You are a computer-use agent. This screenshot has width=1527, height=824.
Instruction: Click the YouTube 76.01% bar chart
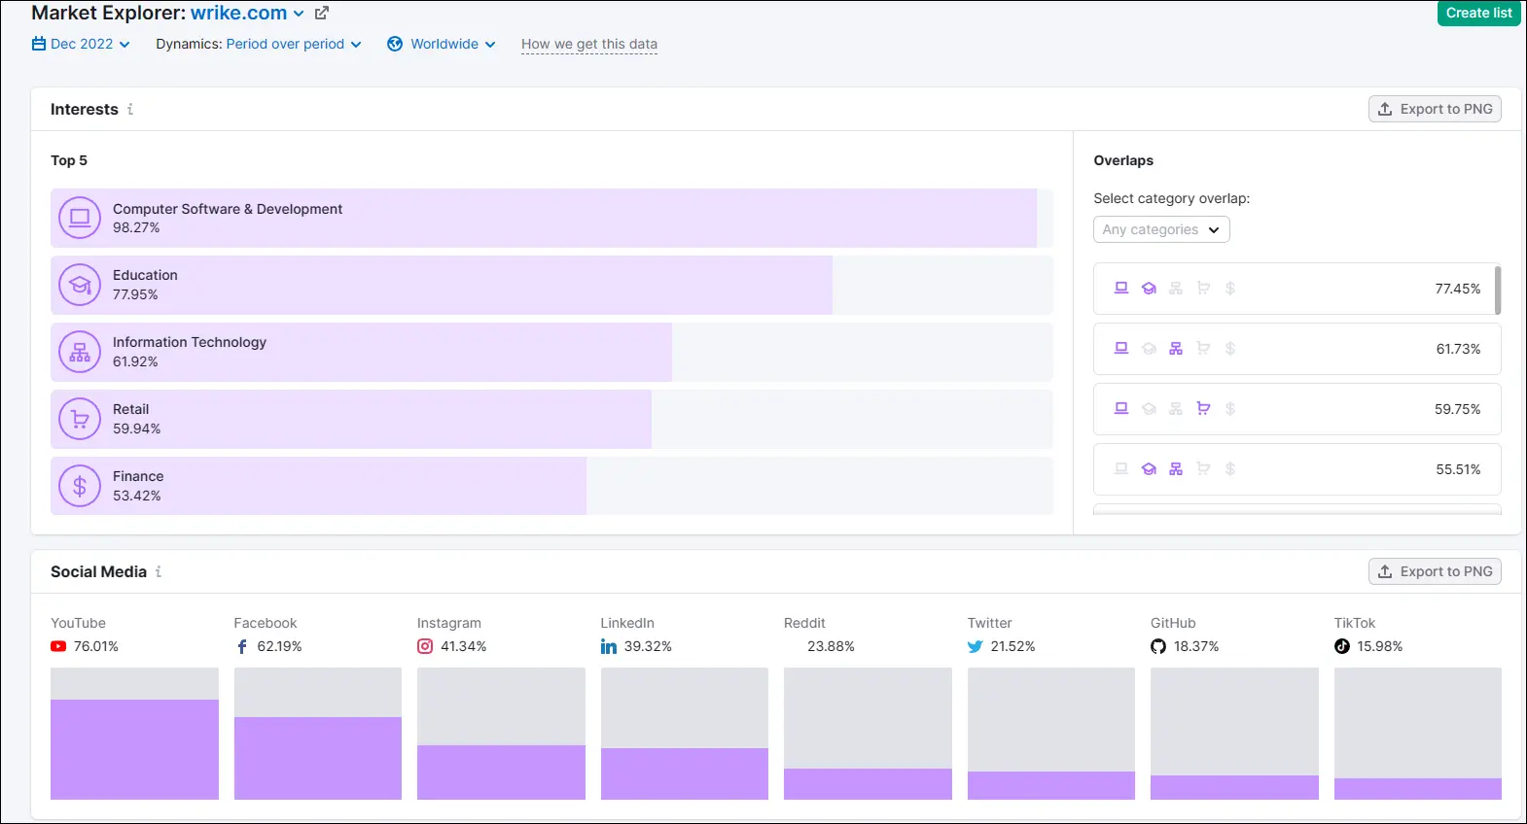click(x=134, y=734)
